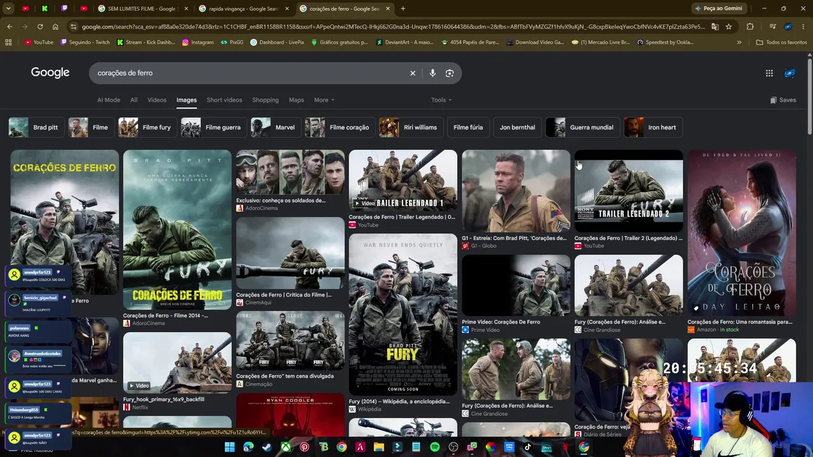813x457 pixels.
Task: Reload the current page
Action: point(40,27)
